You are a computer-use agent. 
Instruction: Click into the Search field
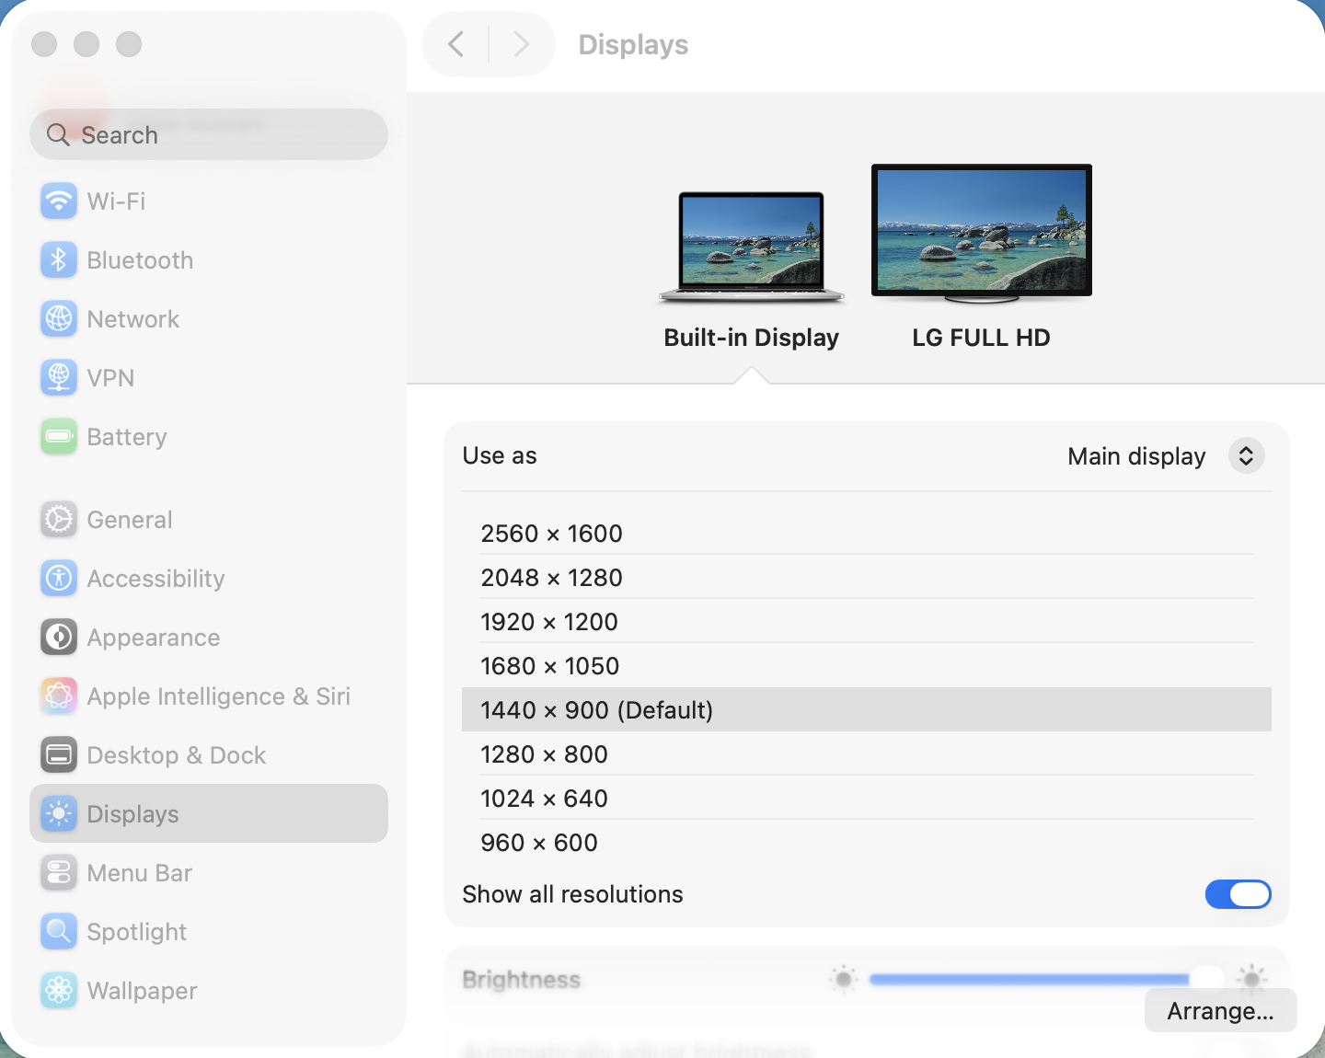pos(209,135)
